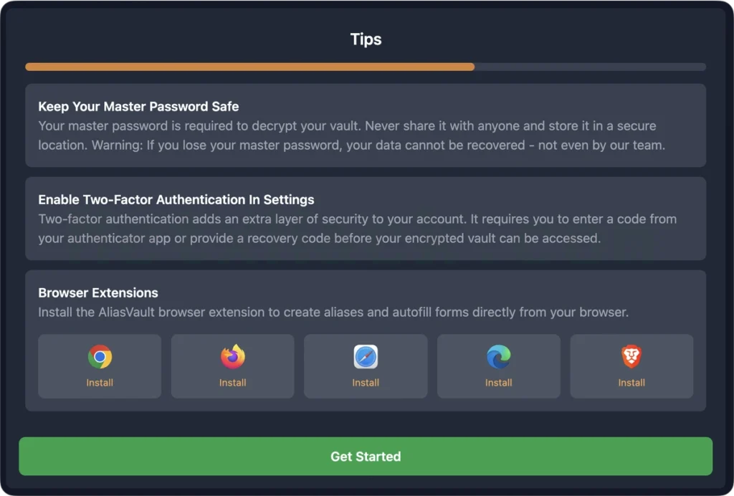Click the master password warning description text

pyautogui.click(x=351, y=135)
